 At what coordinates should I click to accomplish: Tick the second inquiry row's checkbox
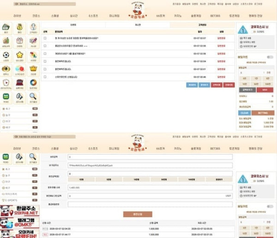tap(45, 46)
